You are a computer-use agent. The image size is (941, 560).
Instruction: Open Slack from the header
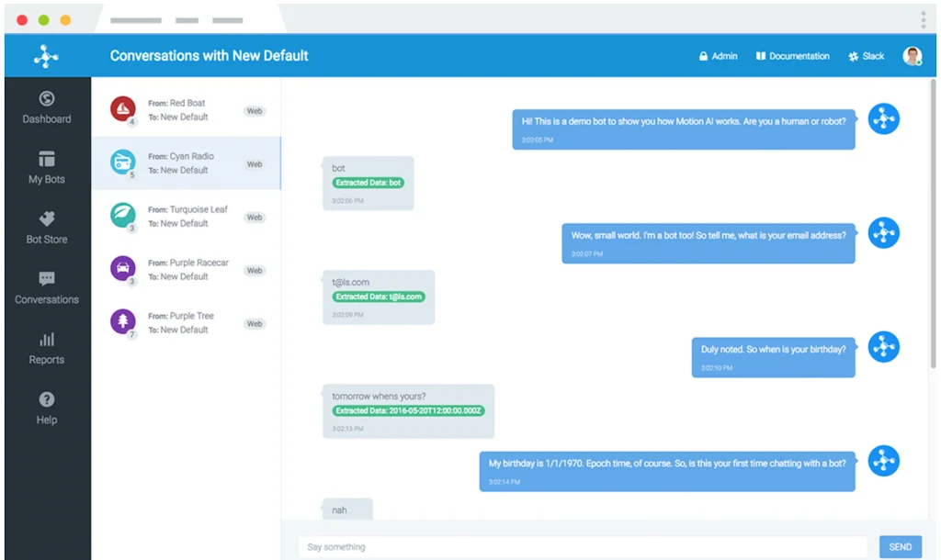[x=865, y=56]
